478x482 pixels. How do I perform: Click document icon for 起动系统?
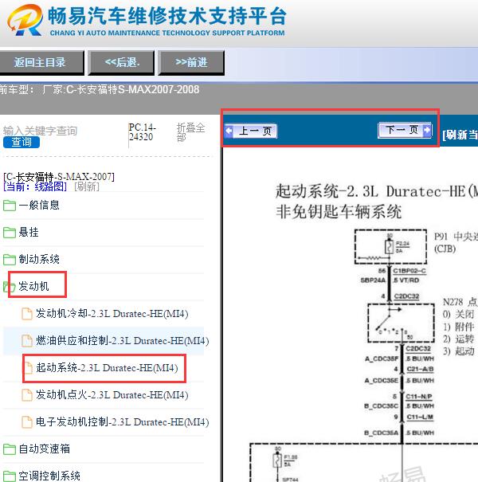pos(29,368)
